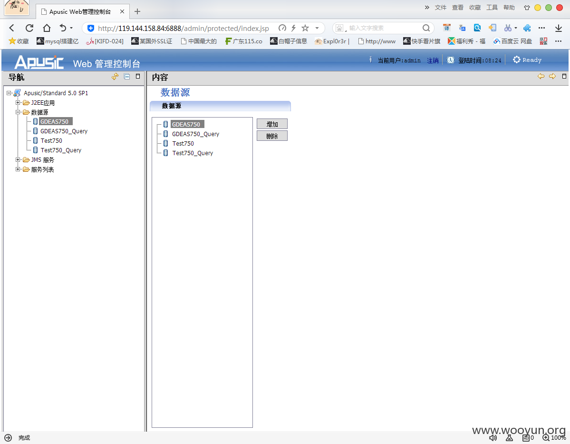Click the search magnifier icon in search box
Image resolution: width=570 pixels, height=444 pixels.
click(426, 28)
